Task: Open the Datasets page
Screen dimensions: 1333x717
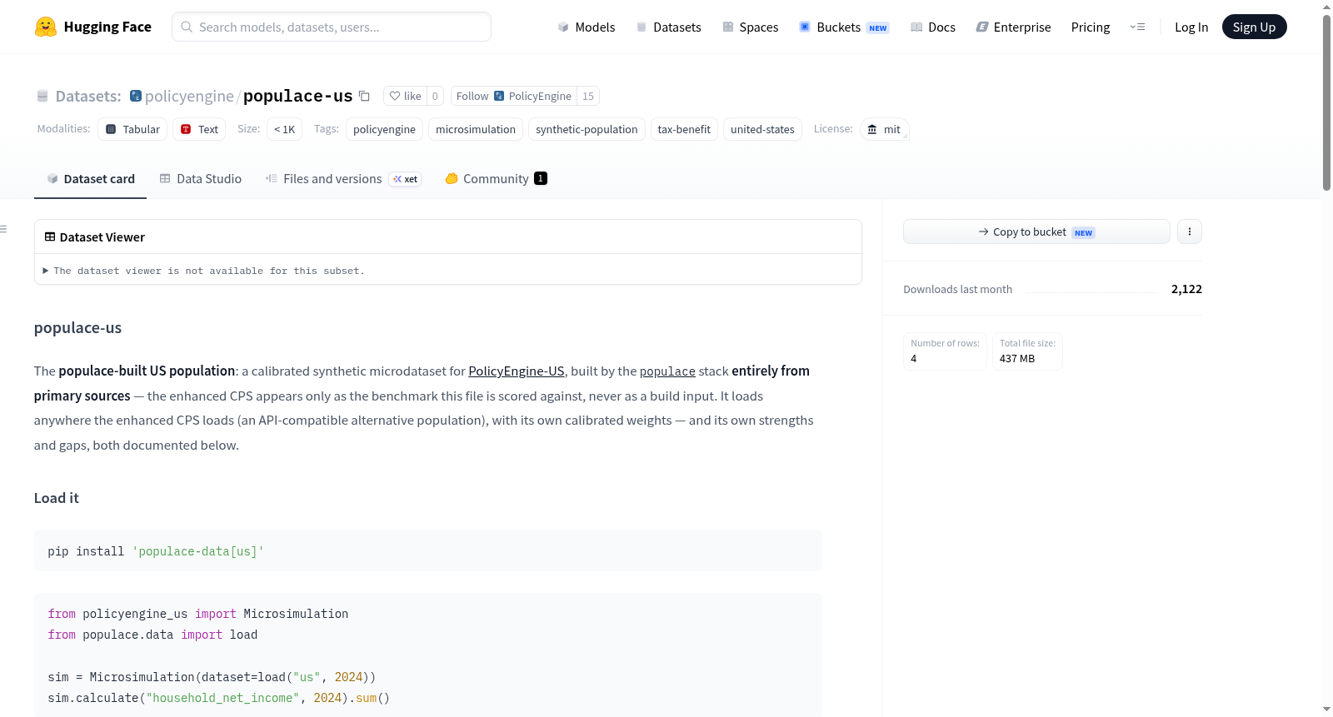Action: click(x=668, y=27)
